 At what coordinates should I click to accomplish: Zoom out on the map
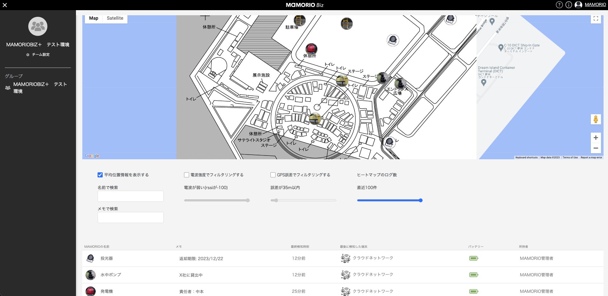pos(596,148)
